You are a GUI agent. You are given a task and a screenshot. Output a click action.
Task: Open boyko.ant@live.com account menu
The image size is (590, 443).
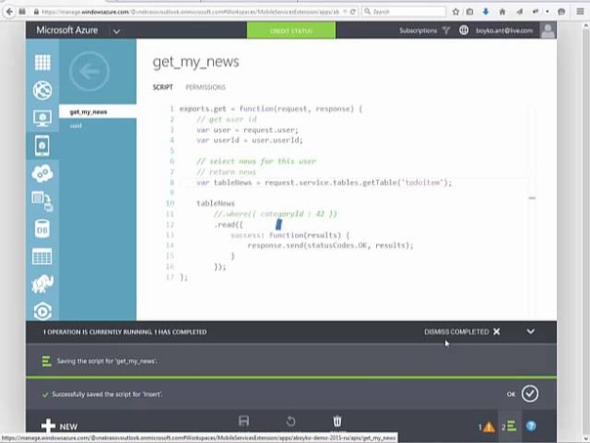point(505,30)
